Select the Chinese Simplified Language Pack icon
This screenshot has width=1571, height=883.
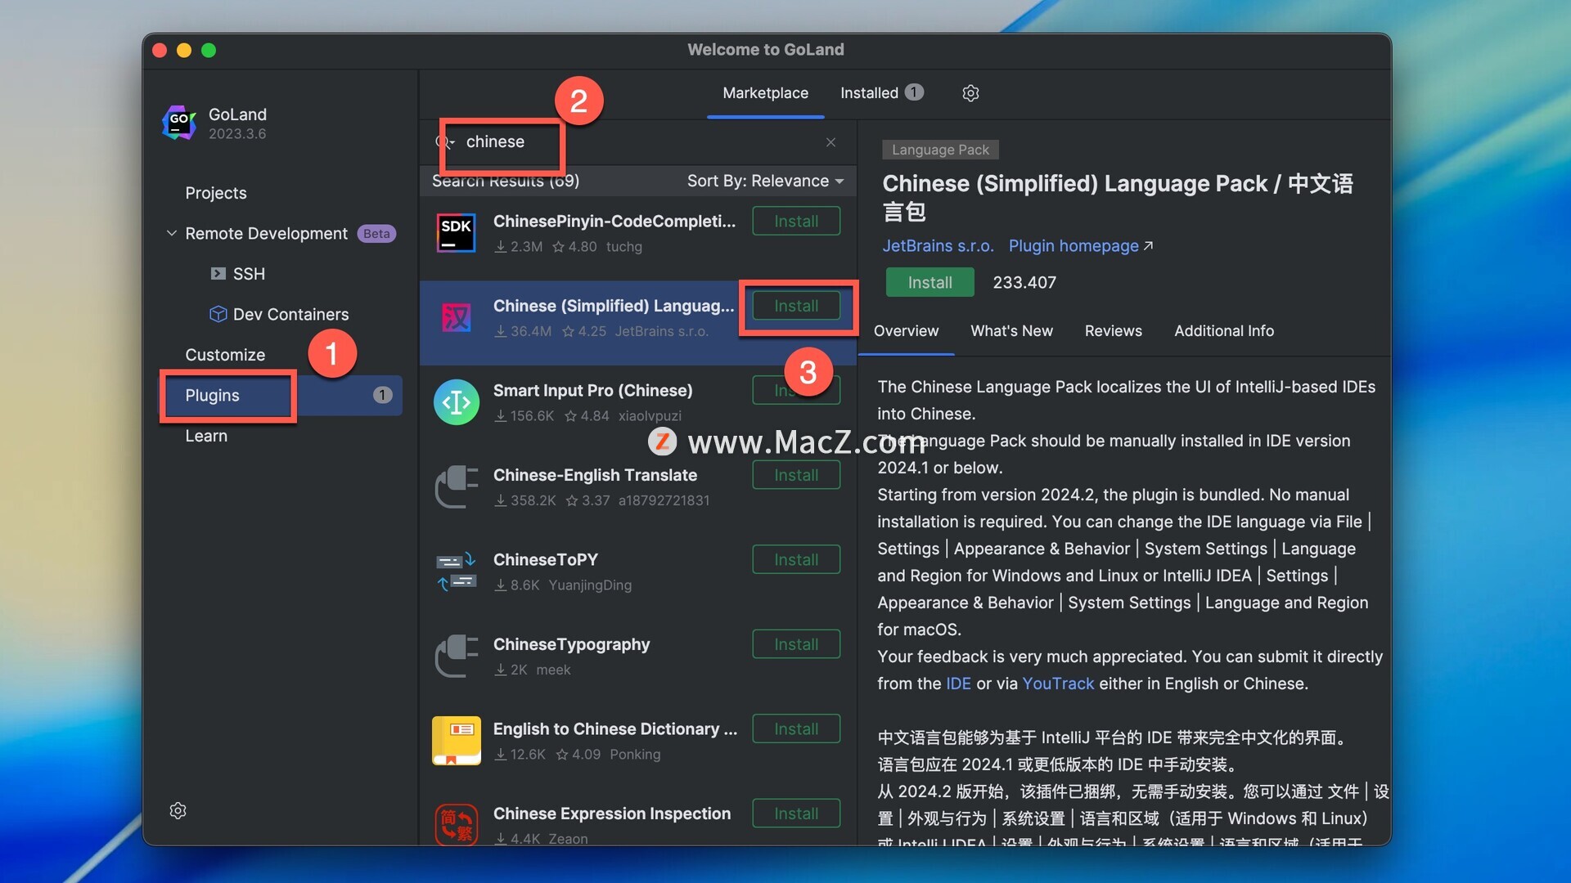tap(456, 317)
